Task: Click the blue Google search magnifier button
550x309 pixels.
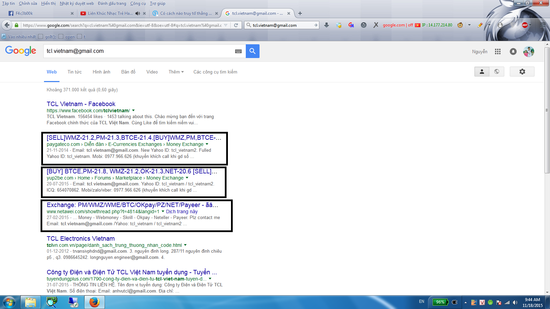Action: (x=253, y=51)
